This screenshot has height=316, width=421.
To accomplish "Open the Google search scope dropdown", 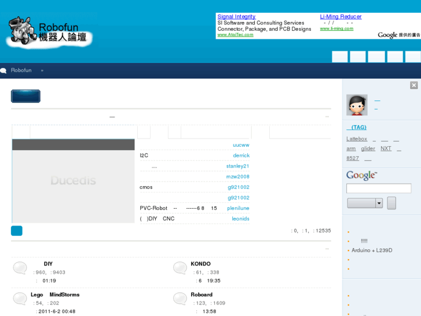I will click(x=365, y=203).
